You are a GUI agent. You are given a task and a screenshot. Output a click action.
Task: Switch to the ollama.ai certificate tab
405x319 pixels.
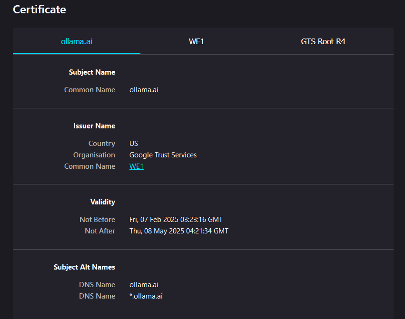[77, 41]
